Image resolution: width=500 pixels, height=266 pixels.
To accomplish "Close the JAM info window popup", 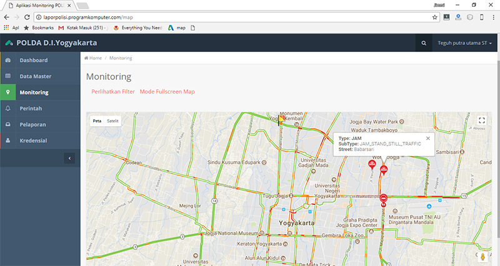I will [428, 138].
